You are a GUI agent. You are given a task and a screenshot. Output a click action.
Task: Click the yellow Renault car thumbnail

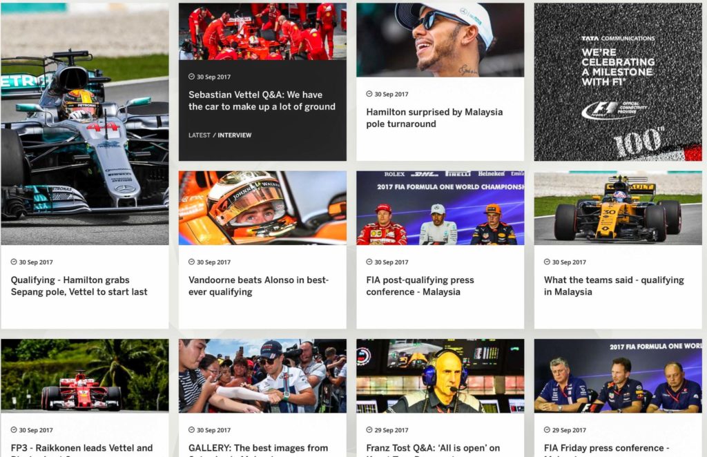click(x=618, y=208)
